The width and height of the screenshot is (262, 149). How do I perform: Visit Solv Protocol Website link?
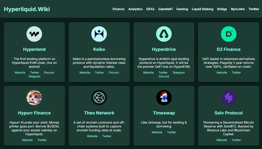tap(222, 140)
